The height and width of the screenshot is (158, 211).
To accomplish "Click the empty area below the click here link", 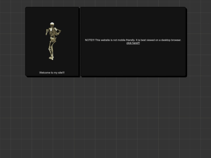I will click(x=133, y=60).
